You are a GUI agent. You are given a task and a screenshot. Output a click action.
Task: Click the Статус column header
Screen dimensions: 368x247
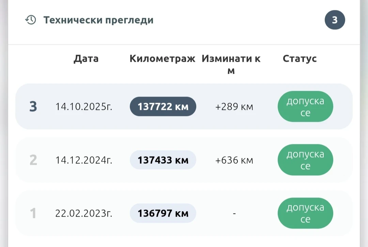(300, 59)
